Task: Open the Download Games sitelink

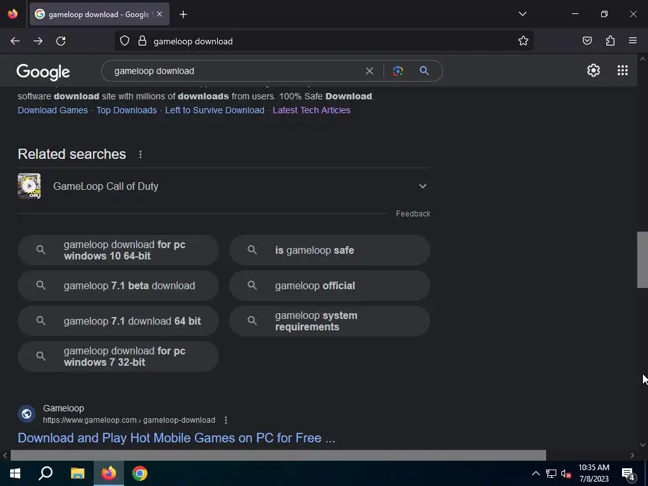Action: click(53, 110)
